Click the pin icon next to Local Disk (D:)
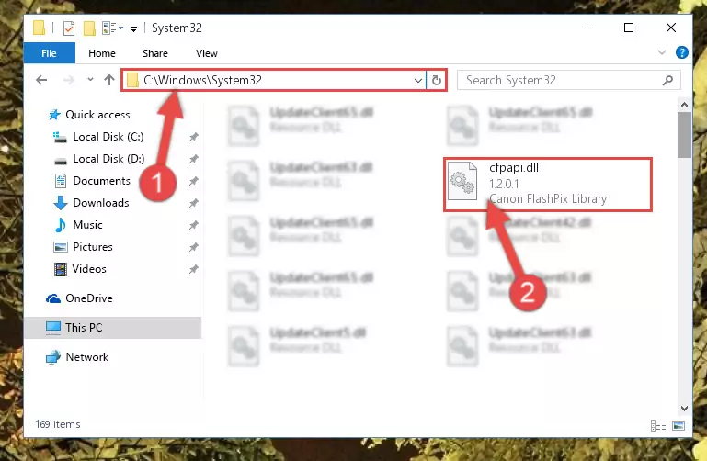Viewport: 707px width, 461px height. [193, 159]
